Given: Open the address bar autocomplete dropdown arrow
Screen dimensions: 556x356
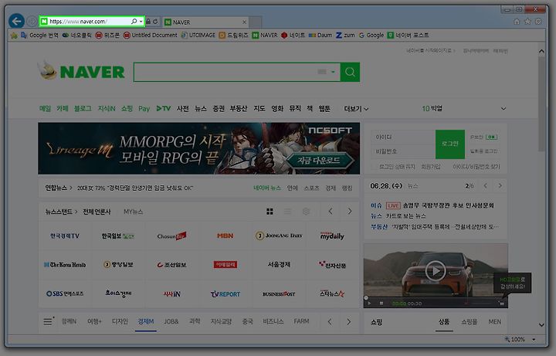Looking at the screenshot, I should pos(141,22).
